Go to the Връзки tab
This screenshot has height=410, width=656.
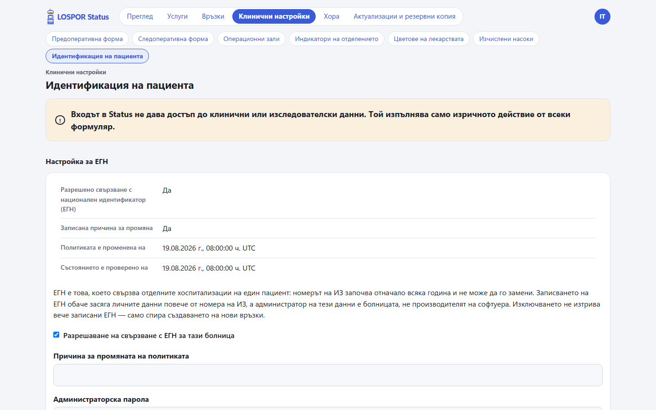(x=213, y=16)
